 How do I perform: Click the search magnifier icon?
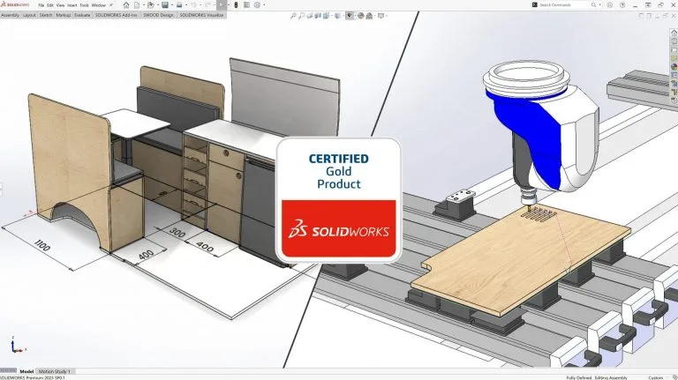(x=593, y=5)
